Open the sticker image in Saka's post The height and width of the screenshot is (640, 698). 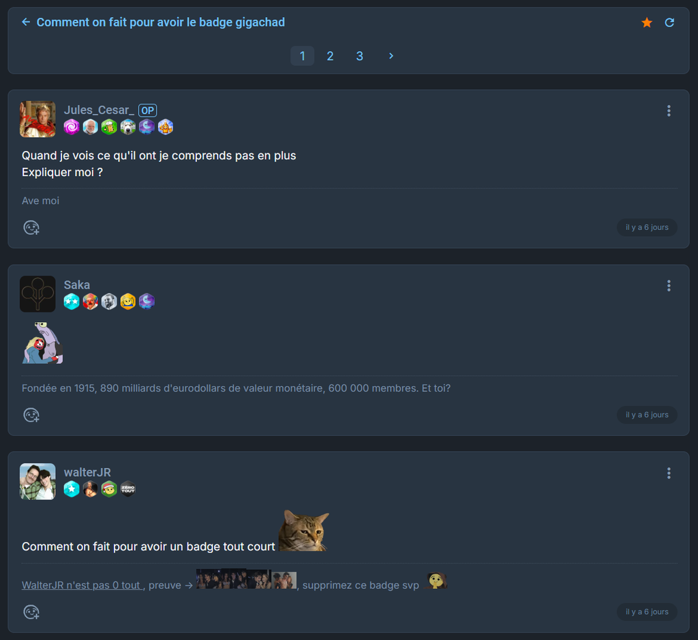42,343
